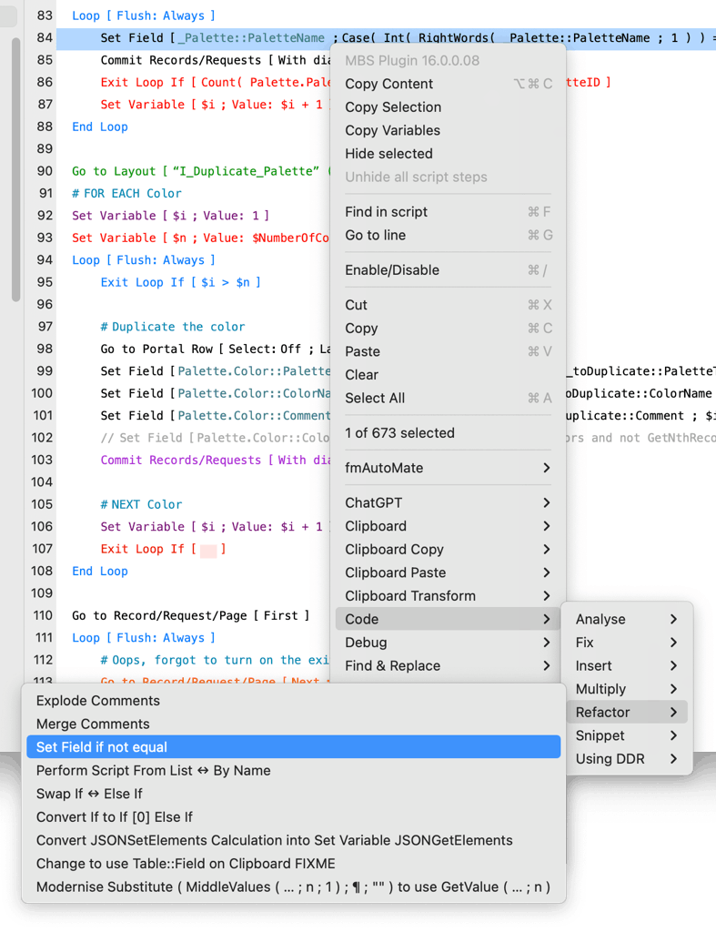The height and width of the screenshot is (932, 716).
Task: Click End Loop on line 108
Action: pyautogui.click(x=100, y=571)
